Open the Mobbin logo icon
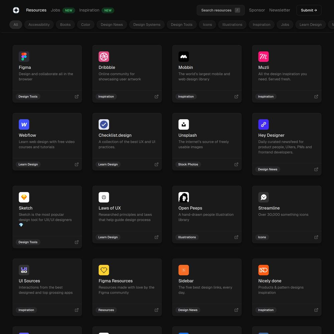Screen dimensions: 334x334 pos(184,56)
